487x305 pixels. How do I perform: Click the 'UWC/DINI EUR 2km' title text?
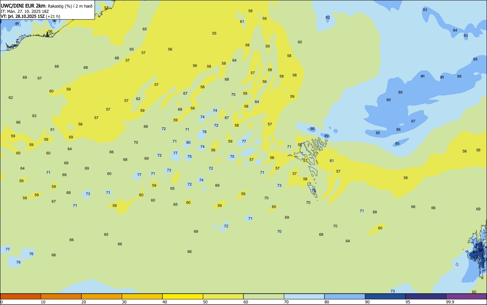pyautogui.click(x=23, y=6)
